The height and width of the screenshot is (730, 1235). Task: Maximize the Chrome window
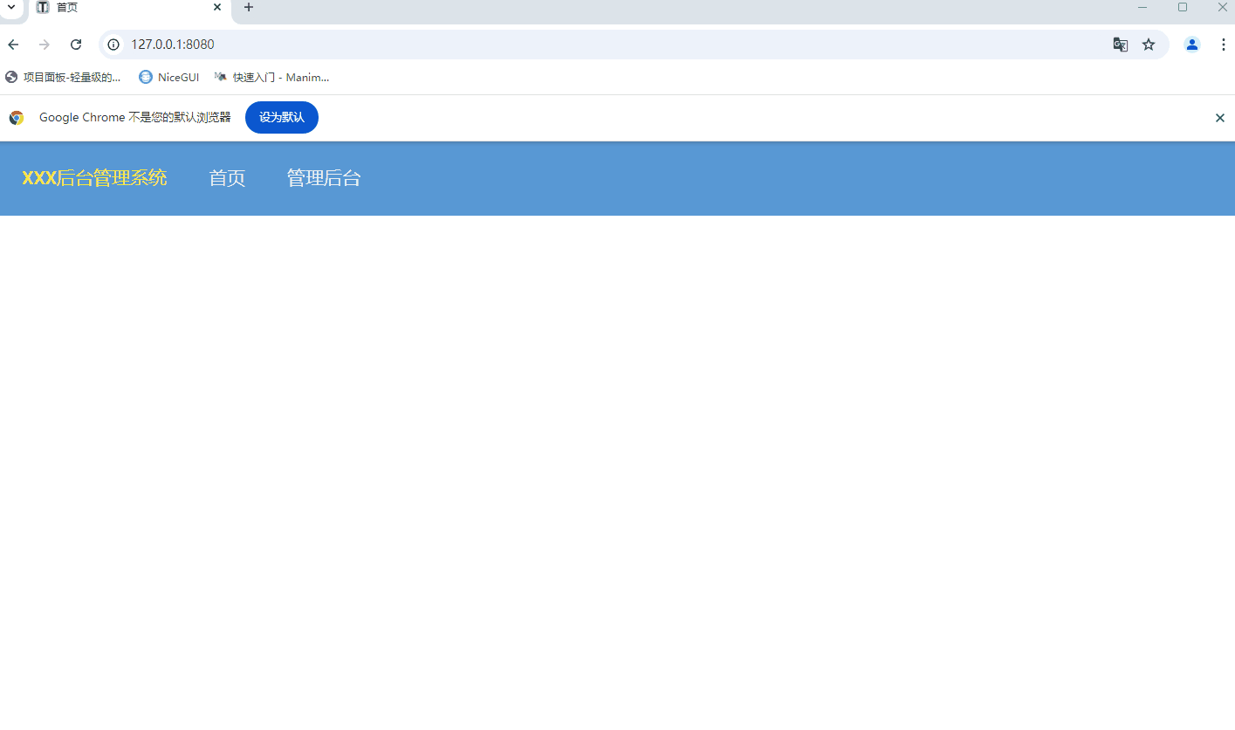coord(1183,7)
